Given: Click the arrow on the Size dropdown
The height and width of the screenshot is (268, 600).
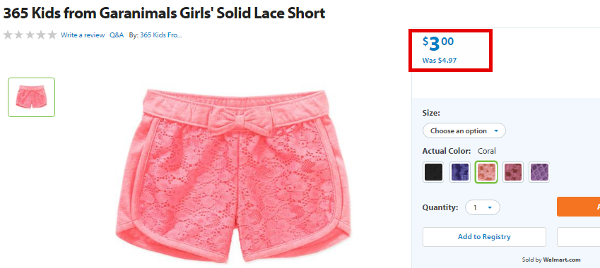Looking at the screenshot, I should click(x=496, y=131).
